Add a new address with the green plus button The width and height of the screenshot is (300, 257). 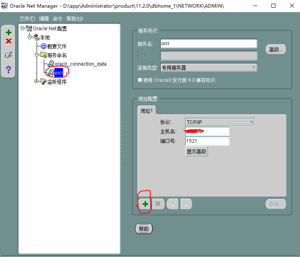[x=145, y=204]
